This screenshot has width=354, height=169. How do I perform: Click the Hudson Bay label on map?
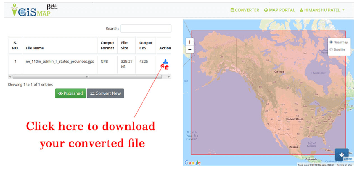point(318,73)
